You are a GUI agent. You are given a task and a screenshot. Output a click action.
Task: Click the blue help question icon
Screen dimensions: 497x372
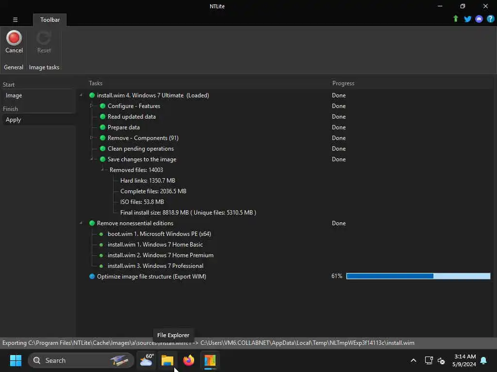click(x=490, y=19)
